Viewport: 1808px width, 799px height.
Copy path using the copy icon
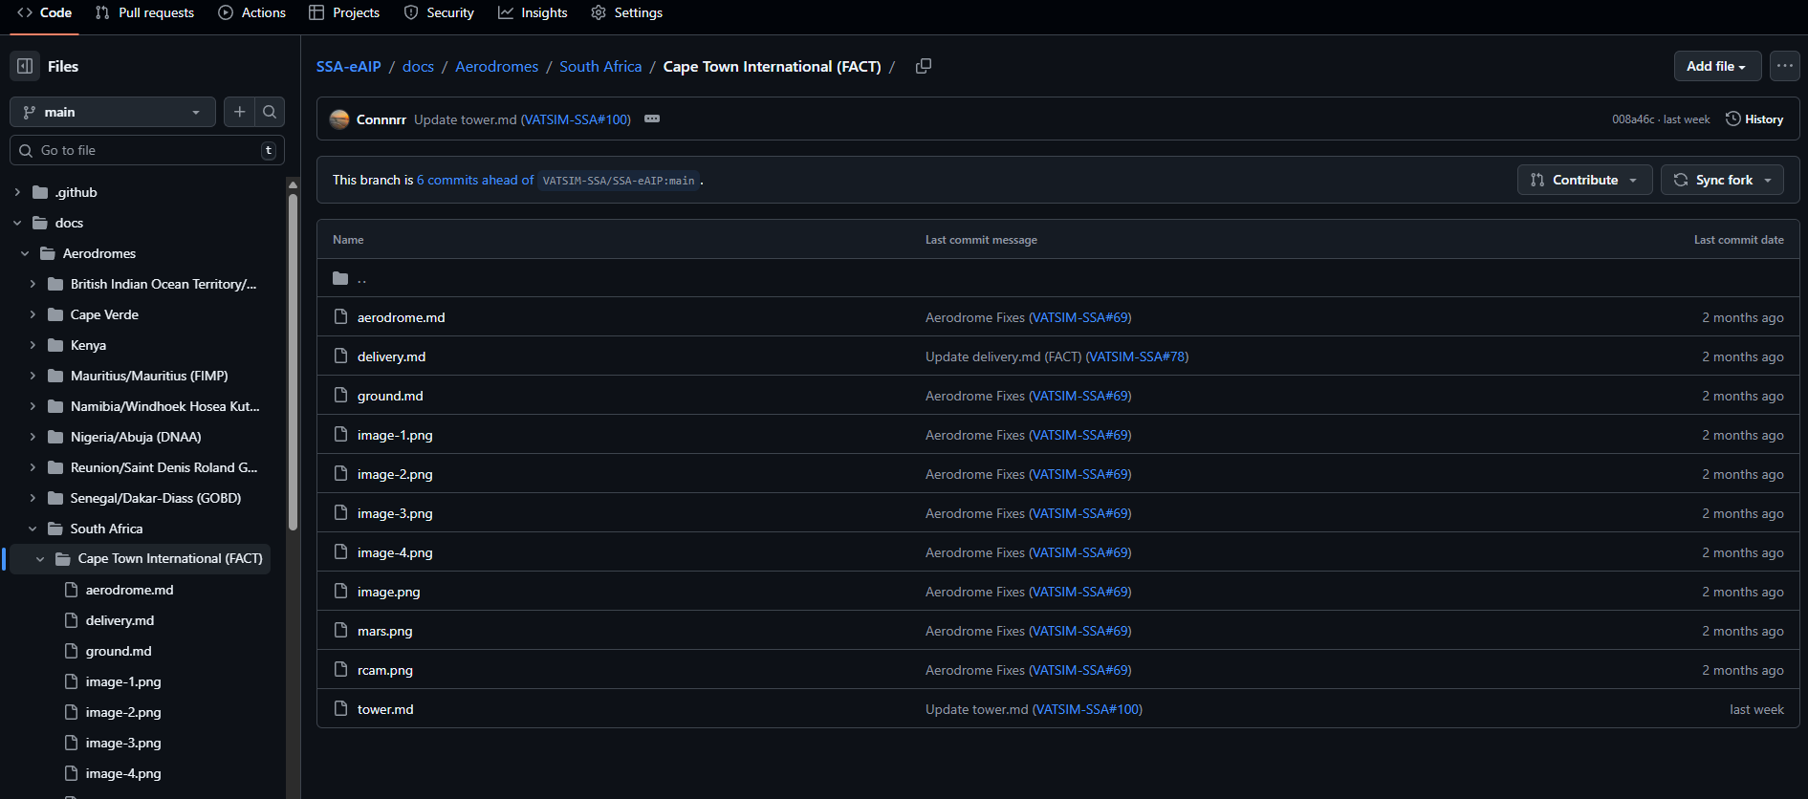tap(923, 66)
